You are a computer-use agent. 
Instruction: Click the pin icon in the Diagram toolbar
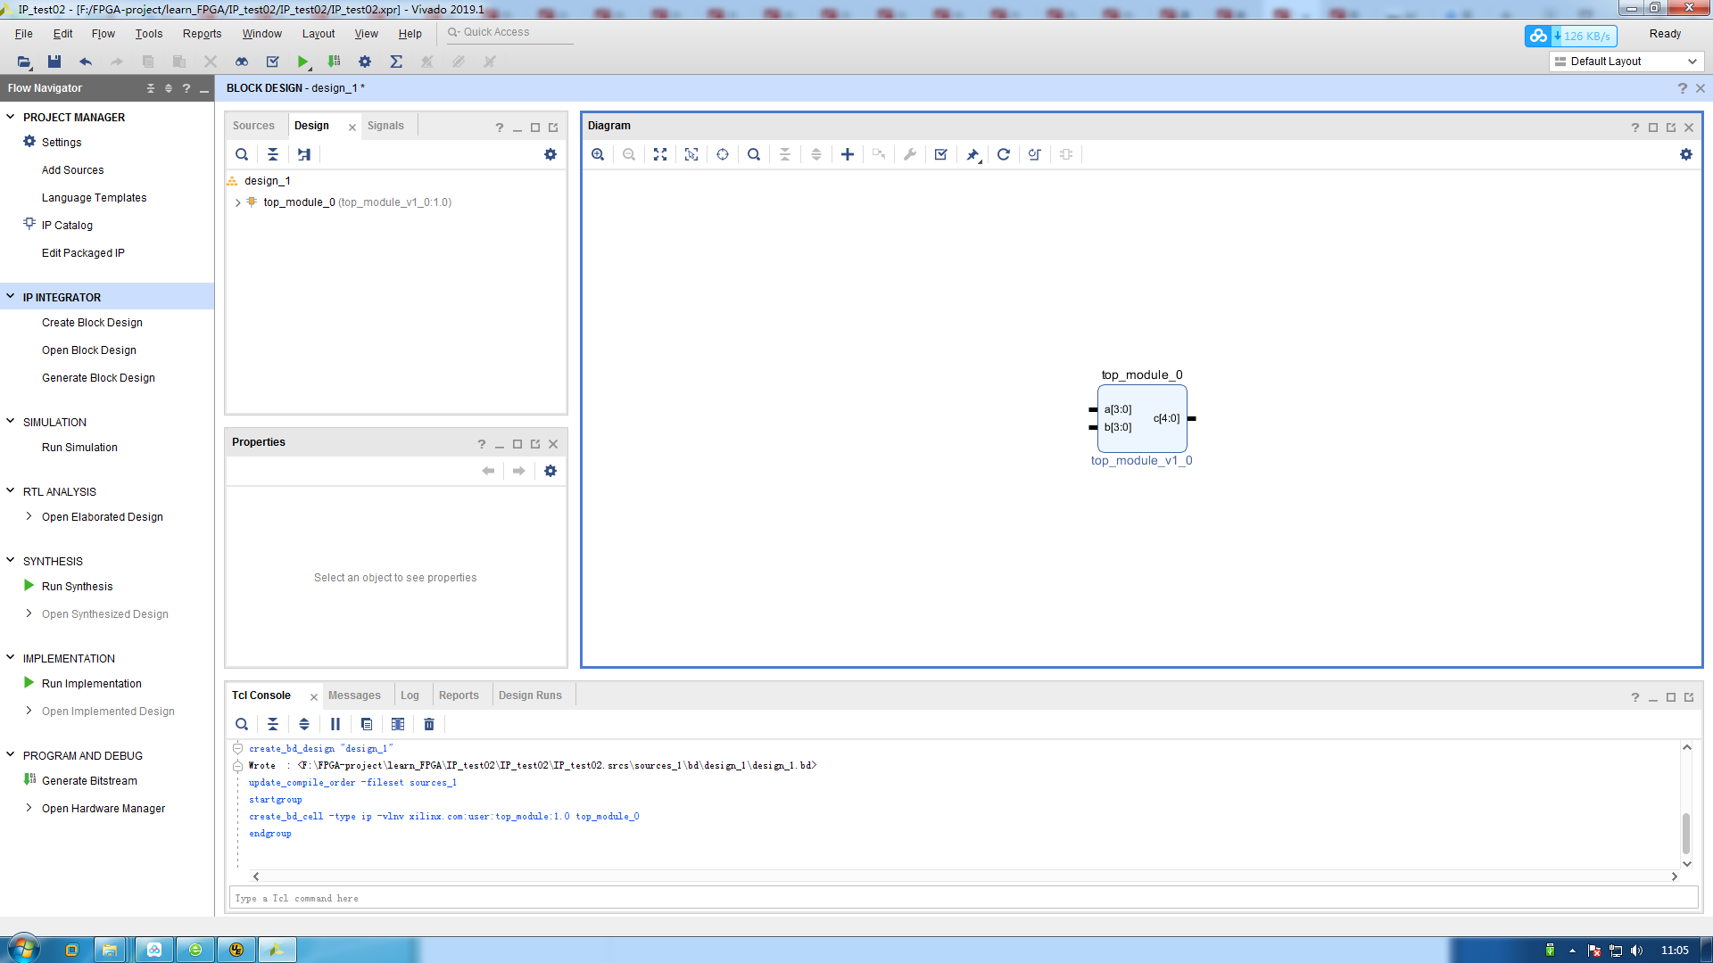(x=972, y=154)
